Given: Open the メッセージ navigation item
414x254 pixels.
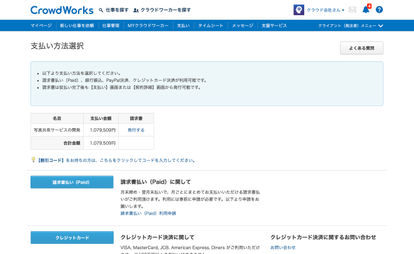Looking at the screenshot, I should tap(243, 25).
